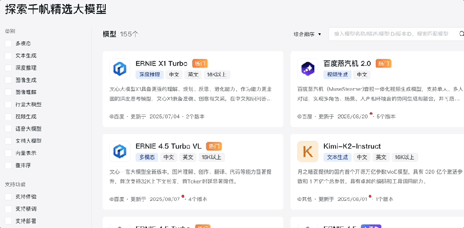Viewport: 464px width, 228px height.
Task: Click 多模态 tag on ERNIE 4.5 Turbo VL
Action: click(x=147, y=157)
